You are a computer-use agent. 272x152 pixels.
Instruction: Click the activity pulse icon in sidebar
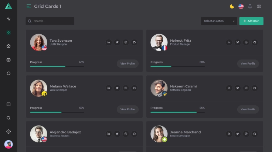click(x=8, y=19)
